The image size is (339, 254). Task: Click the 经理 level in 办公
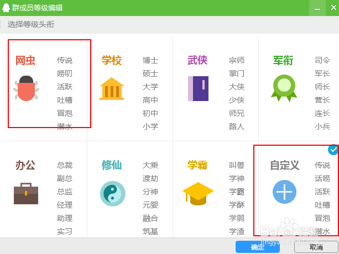coord(65,205)
